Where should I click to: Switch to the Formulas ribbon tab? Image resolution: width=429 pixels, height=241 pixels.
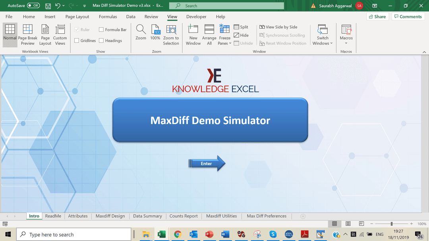[x=108, y=17]
